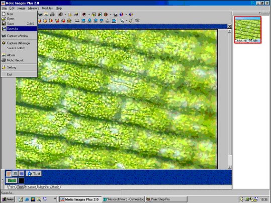Click the right-align text icon
Screen dimensions: 271x203
coord(22,174)
